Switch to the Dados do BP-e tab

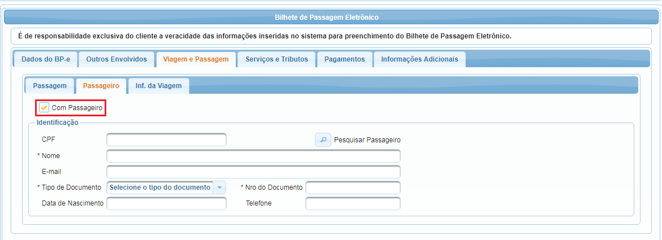click(x=46, y=59)
